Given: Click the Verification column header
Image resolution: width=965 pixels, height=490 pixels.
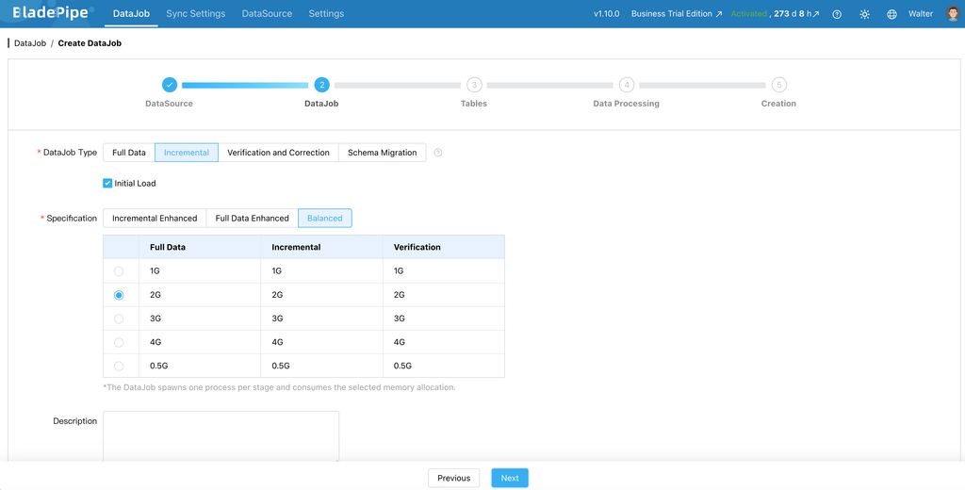Looking at the screenshot, I should (x=417, y=247).
